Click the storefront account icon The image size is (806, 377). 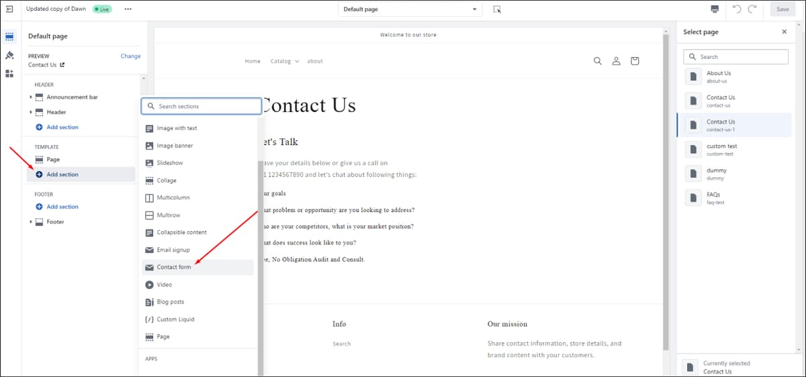coord(616,61)
